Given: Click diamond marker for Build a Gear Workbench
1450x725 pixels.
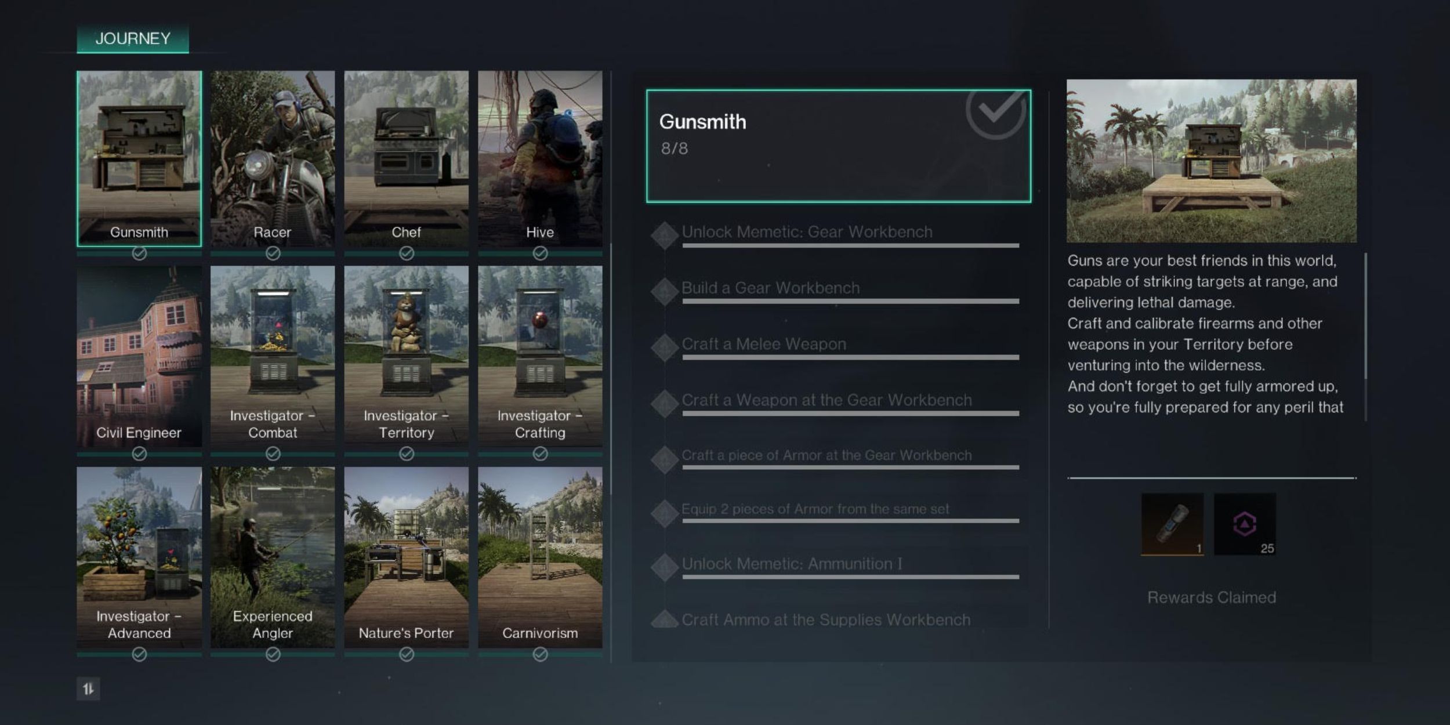Looking at the screenshot, I should click(x=665, y=292).
